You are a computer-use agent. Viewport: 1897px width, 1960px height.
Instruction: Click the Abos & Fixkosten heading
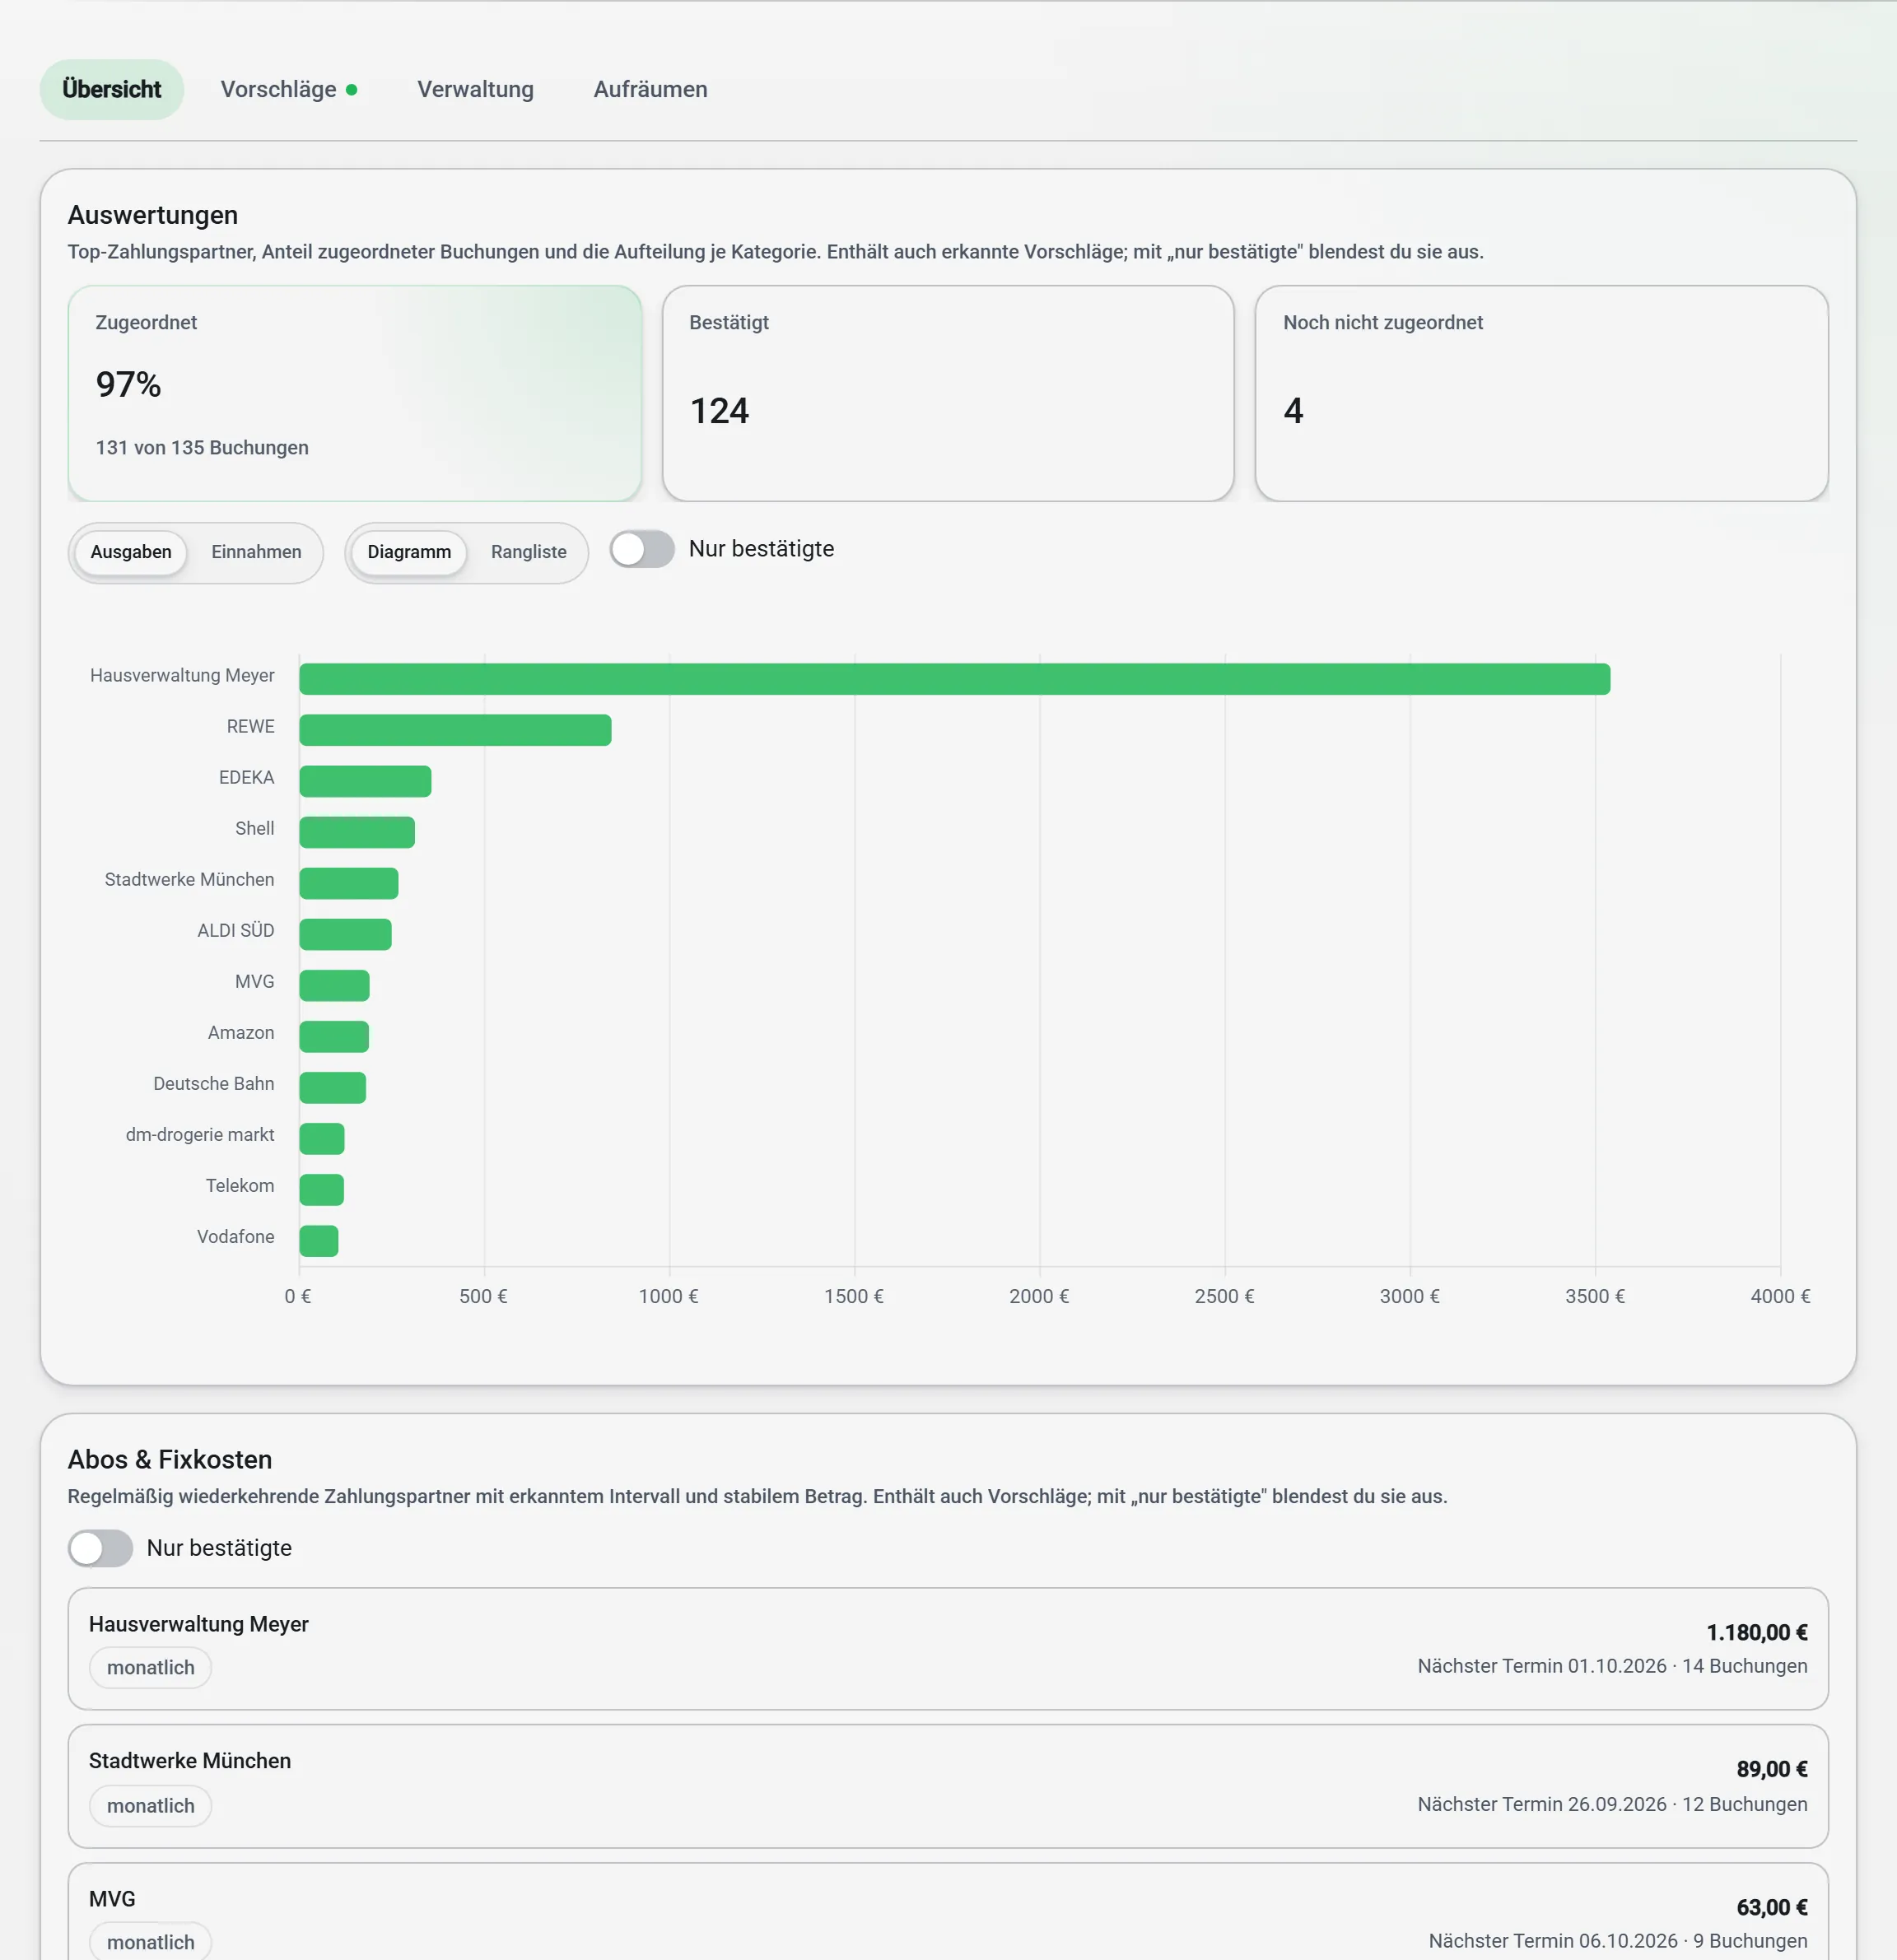(x=170, y=1459)
